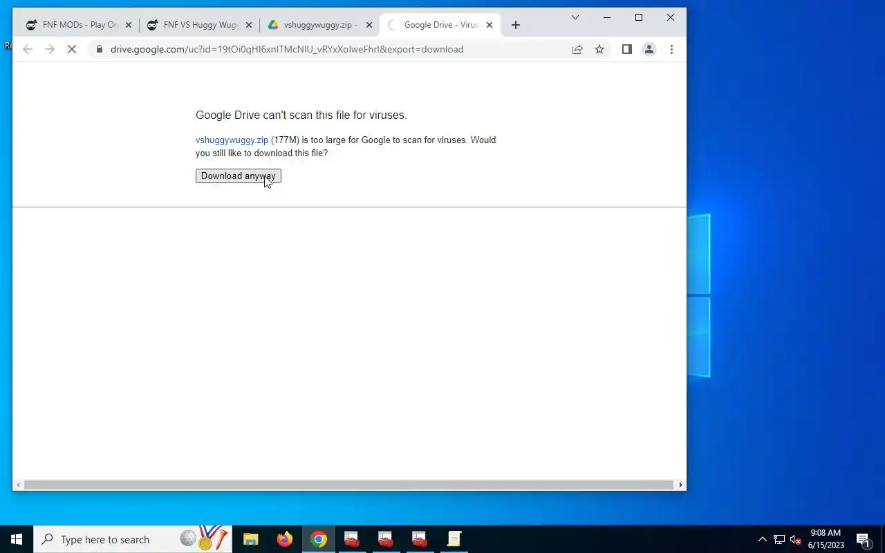Close the vshuggywuggy.zip tab
885x553 pixels.
(369, 25)
